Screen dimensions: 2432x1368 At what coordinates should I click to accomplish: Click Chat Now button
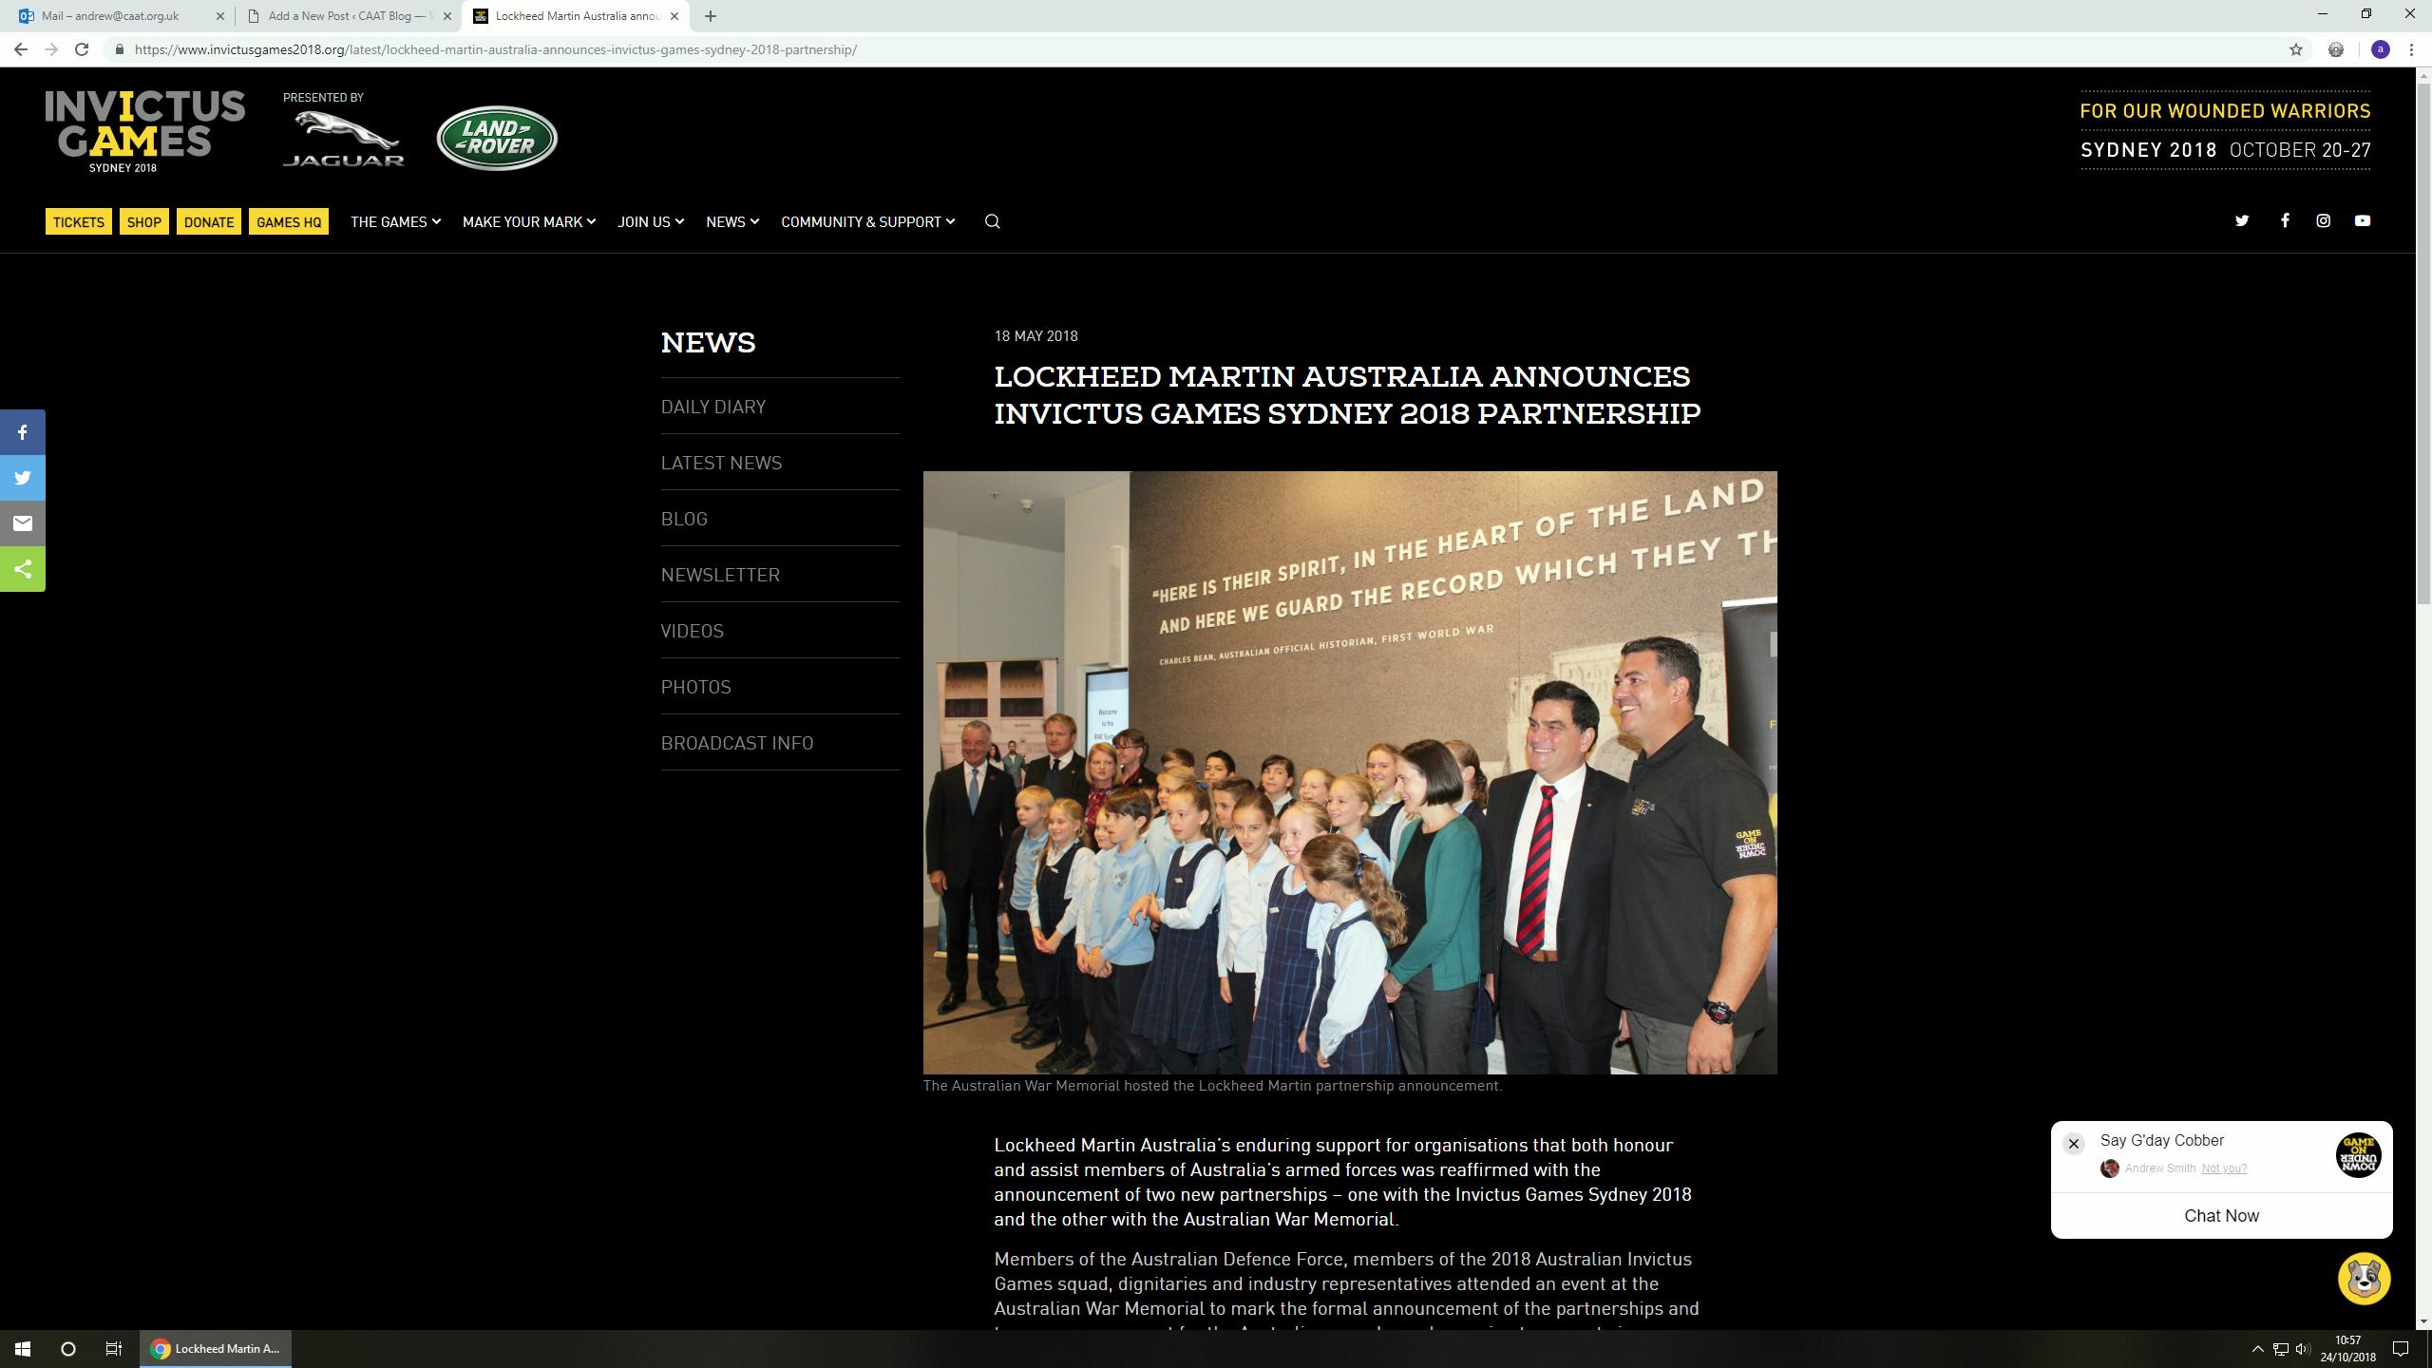pyautogui.click(x=2221, y=1216)
